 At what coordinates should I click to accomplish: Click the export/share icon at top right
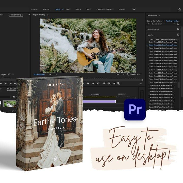click(180, 9)
